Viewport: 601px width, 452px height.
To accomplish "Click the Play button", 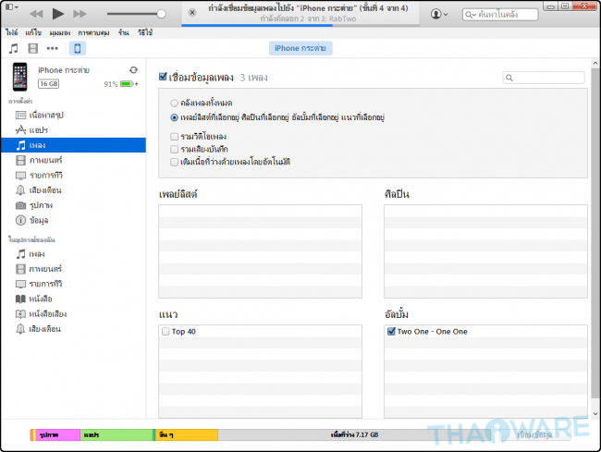I will click(58, 14).
